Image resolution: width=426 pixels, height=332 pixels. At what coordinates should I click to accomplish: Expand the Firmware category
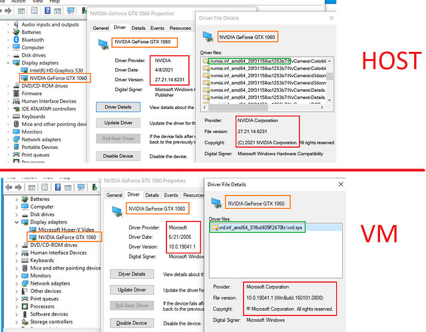coord(8,94)
